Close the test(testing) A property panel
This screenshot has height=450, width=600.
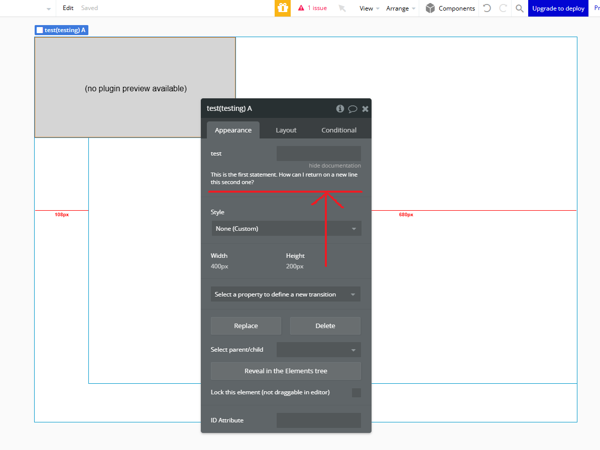[365, 109]
